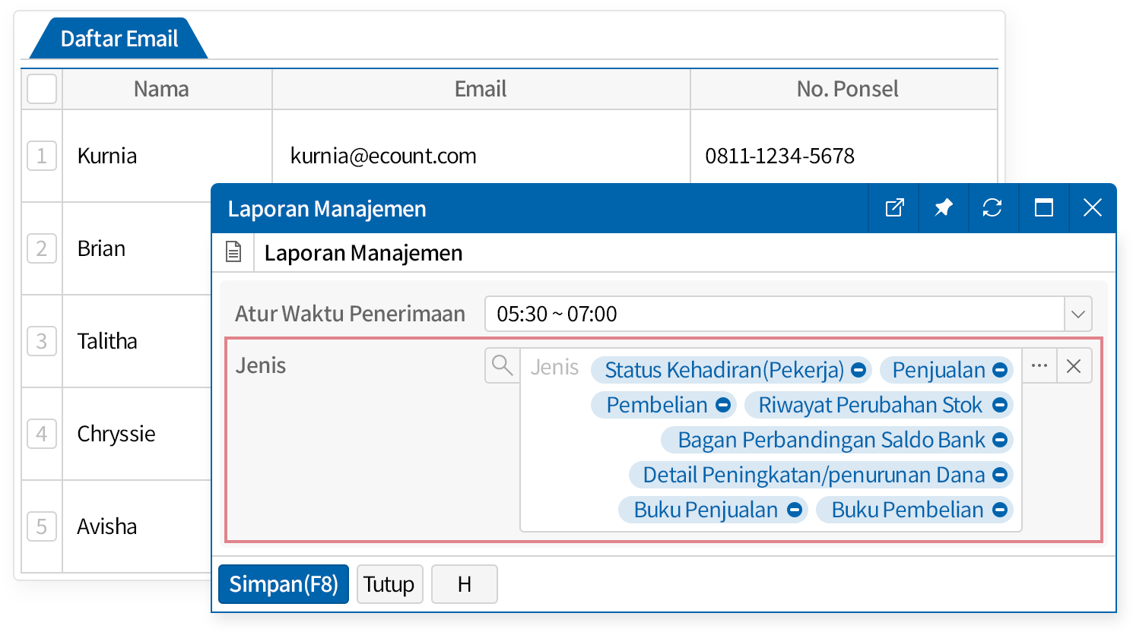
Task: Click the search magnifier icon beside Jenis
Action: pos(502,366)
